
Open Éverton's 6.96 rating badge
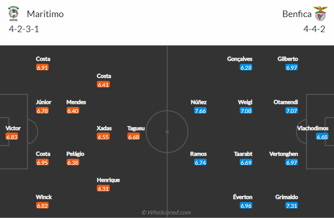pyautogui.click(x=246, y=206)
